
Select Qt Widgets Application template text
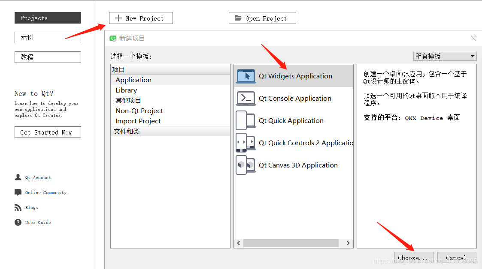coord(295,76)
